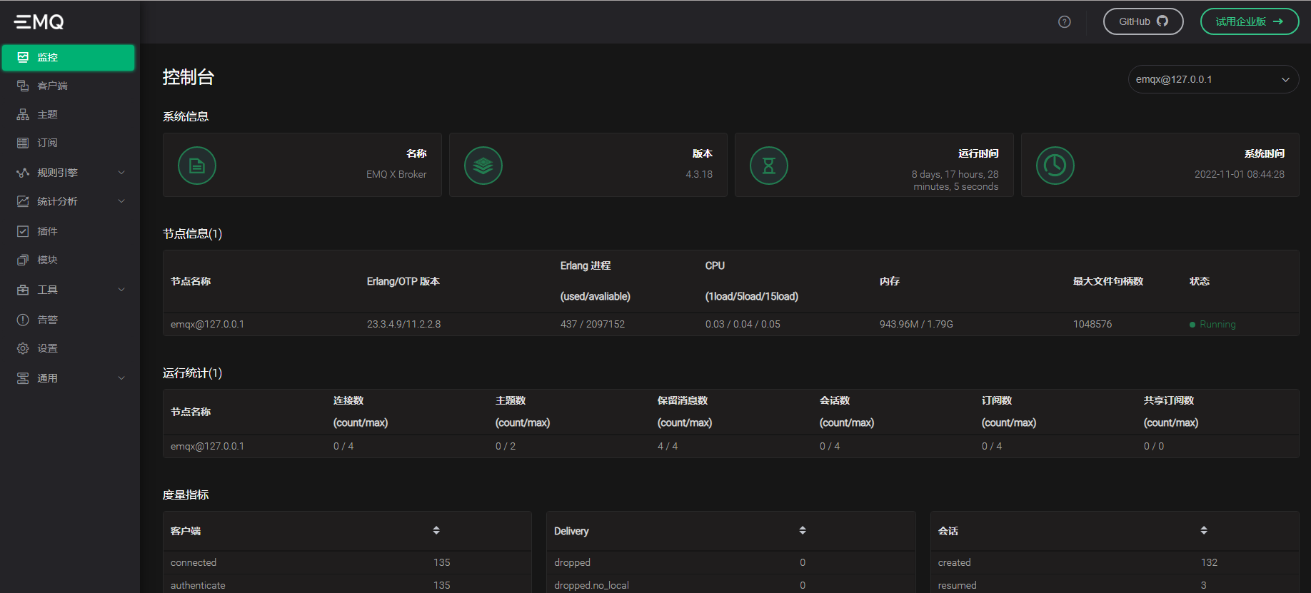
Task: Click the EMQ X Broker name text
Action: (x=396, y=174)
